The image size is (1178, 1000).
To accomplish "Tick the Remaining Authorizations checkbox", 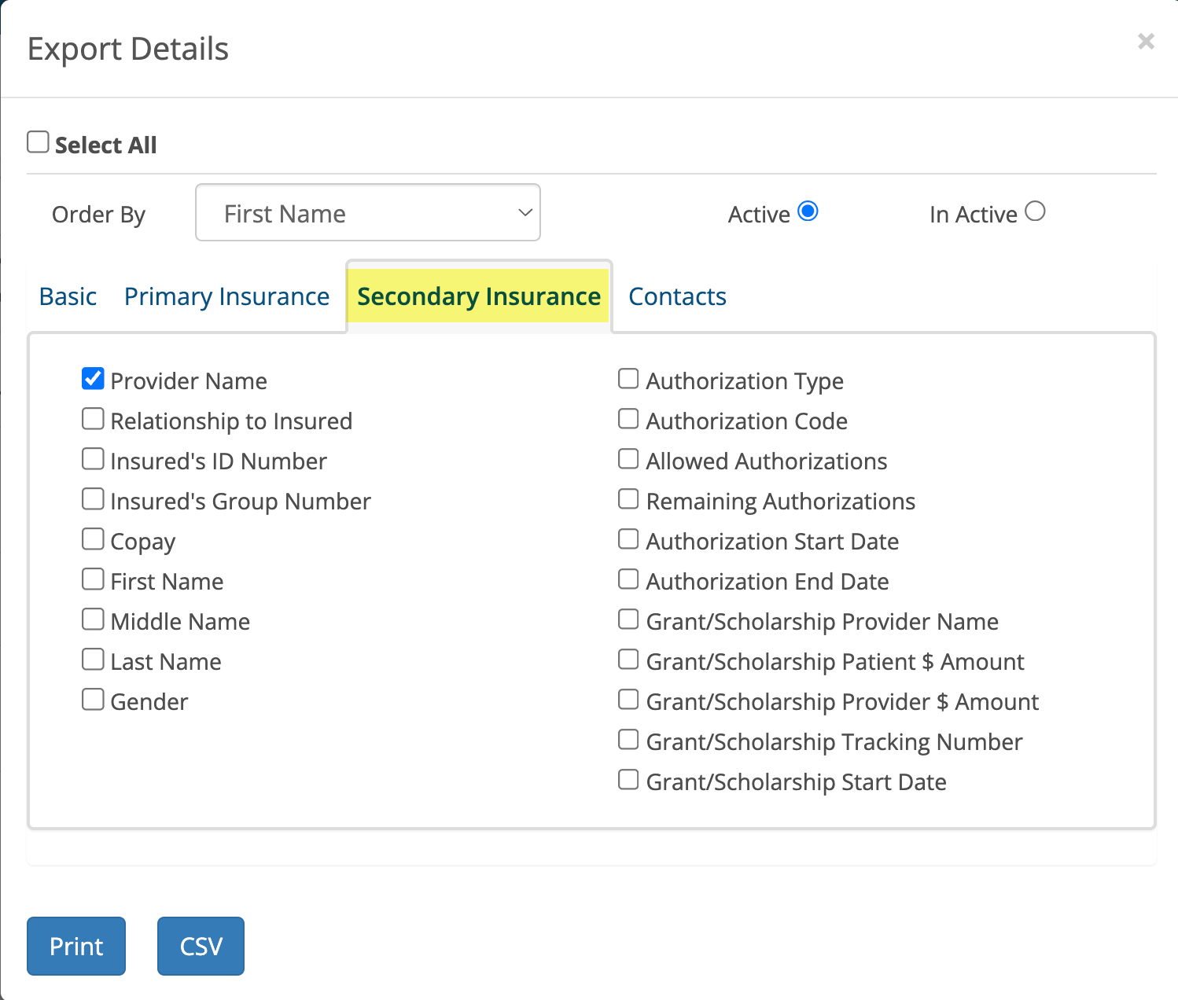I will click(628, 499).
